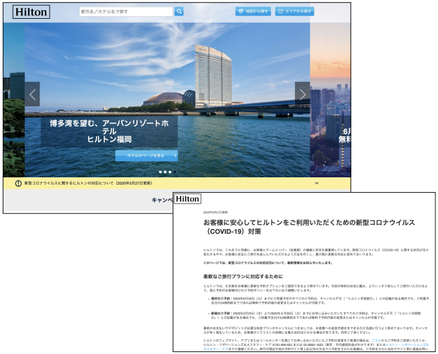Select the fourth carousel dot indicator

175,172
